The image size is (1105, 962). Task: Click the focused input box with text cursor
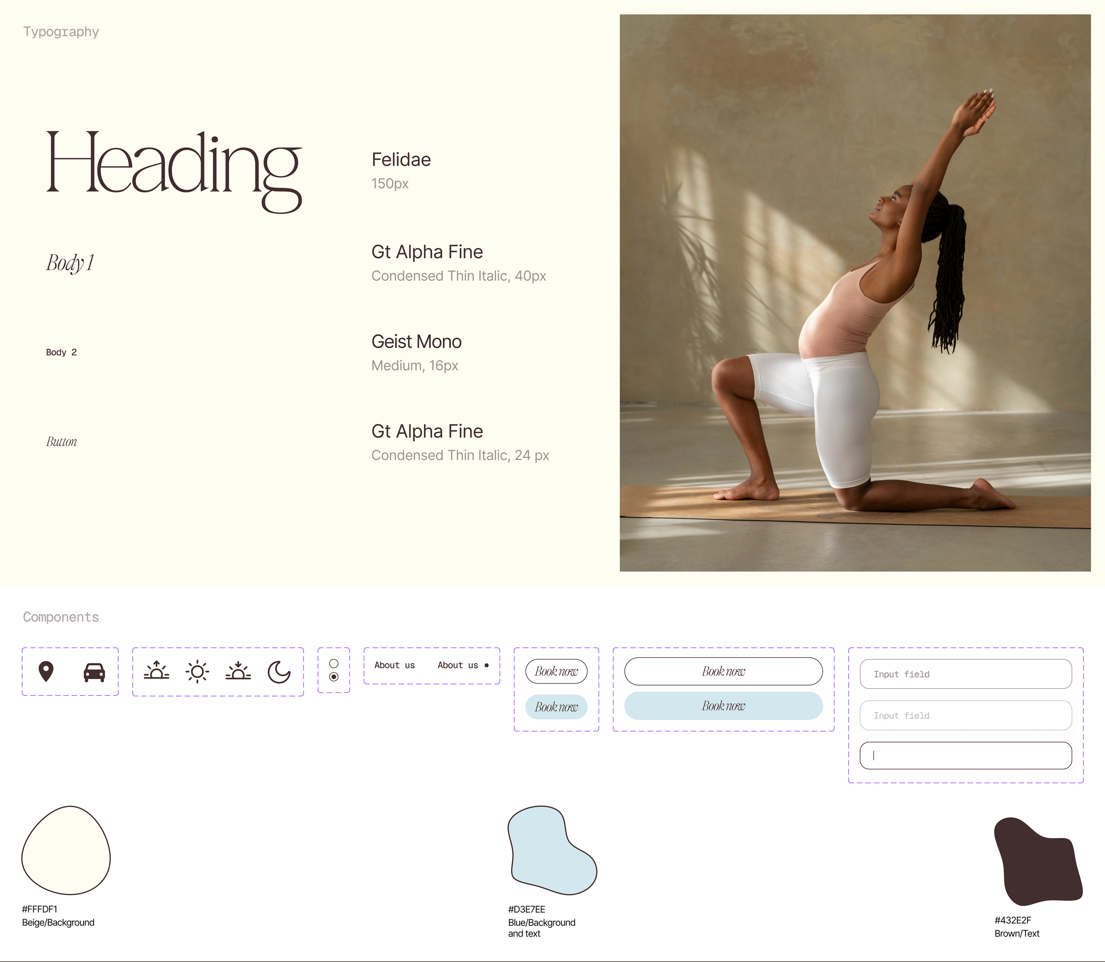[965, 755]
